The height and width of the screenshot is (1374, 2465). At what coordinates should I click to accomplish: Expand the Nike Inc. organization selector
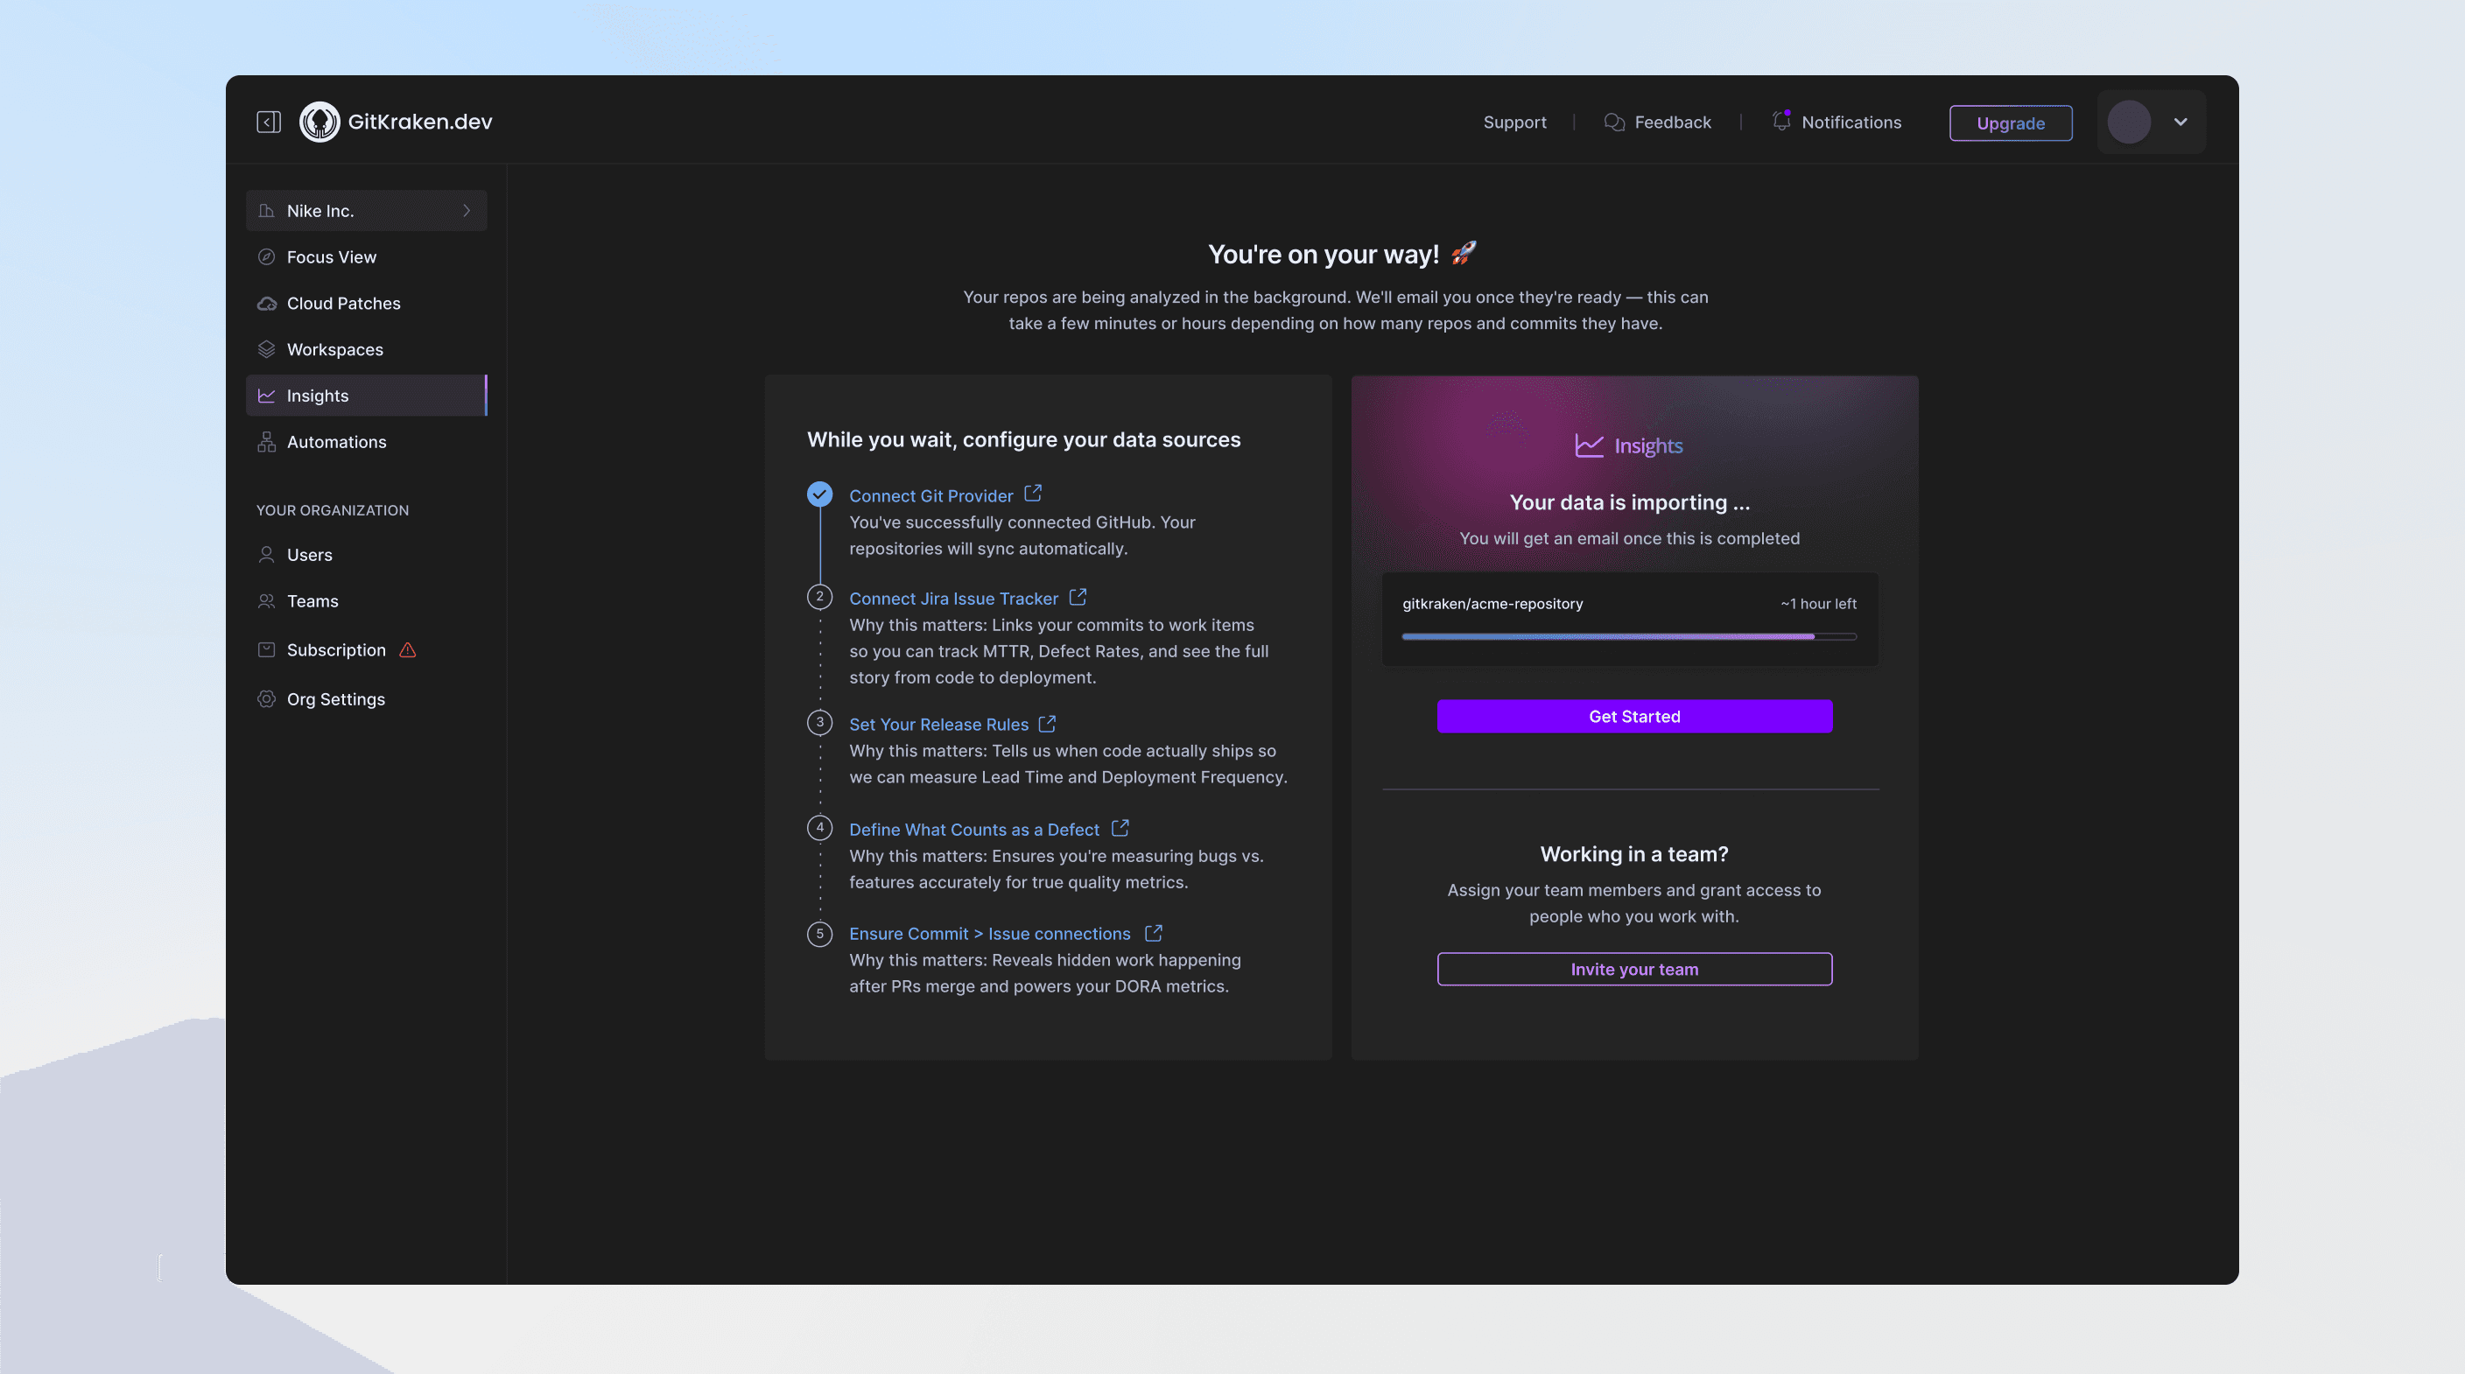click(367, 211)
